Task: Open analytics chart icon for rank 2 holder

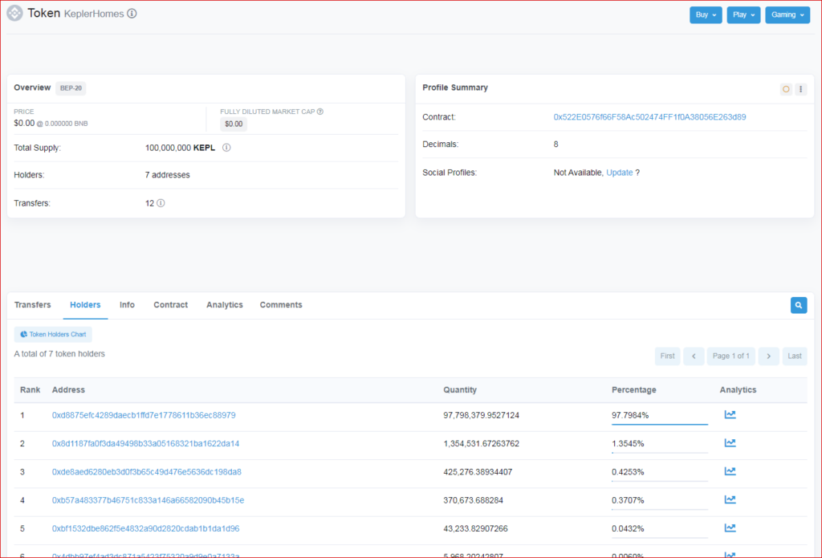Action: (x=730, y=442)
